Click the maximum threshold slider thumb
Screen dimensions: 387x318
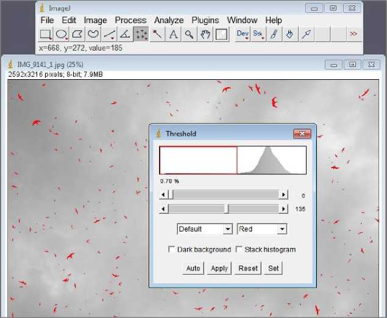[227, 209]
